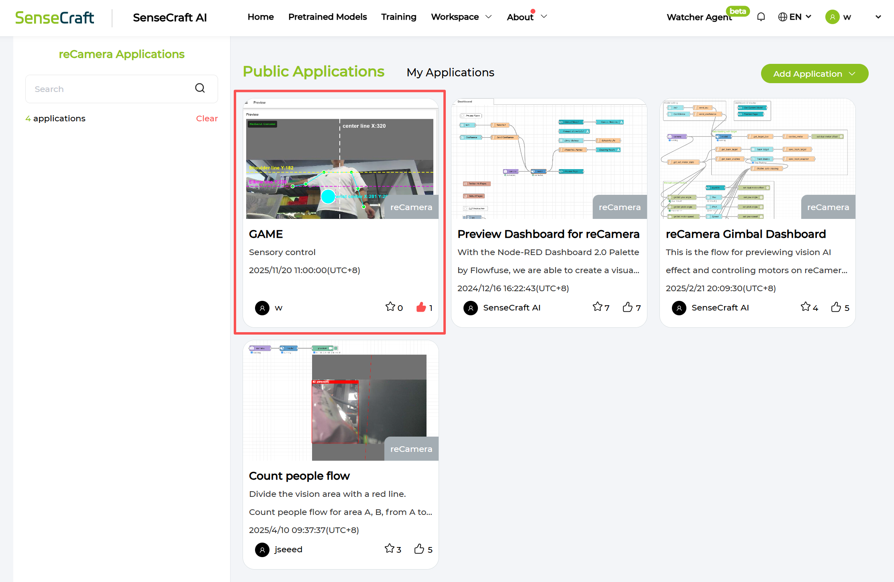Click the globe language icon
The width and height of the screenshot is (894, 582).
point(782,17)
